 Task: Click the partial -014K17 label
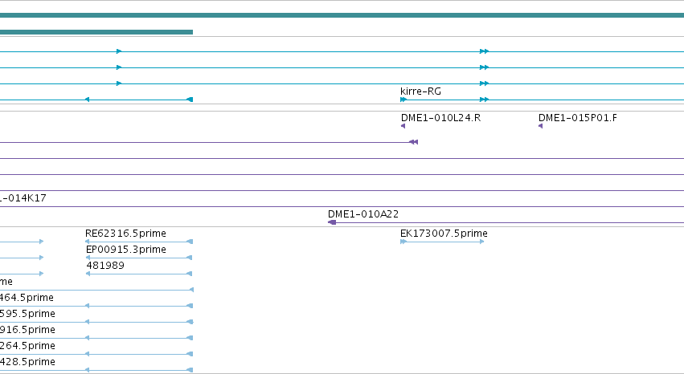[23, 198]
